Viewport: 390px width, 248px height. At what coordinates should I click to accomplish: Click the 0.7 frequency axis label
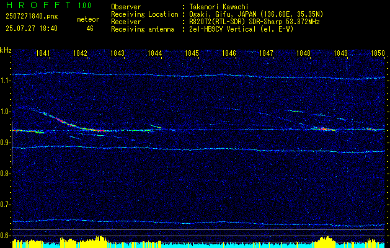point(6,205)
